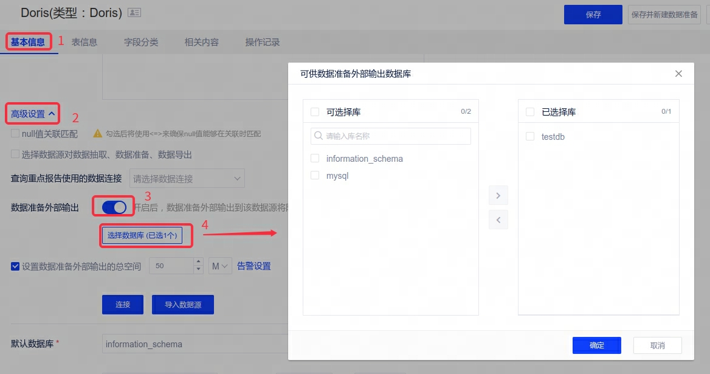This screenshot has height=374, width=710.
Task: Click the 确定 button in dialog
Action: click(x=596, y=345)
